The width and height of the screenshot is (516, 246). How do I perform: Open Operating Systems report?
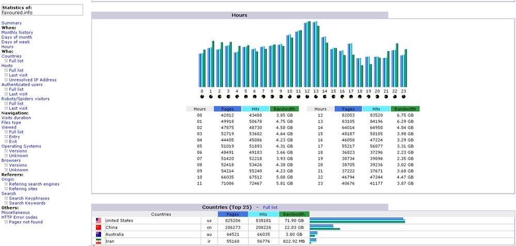(21, 146)
